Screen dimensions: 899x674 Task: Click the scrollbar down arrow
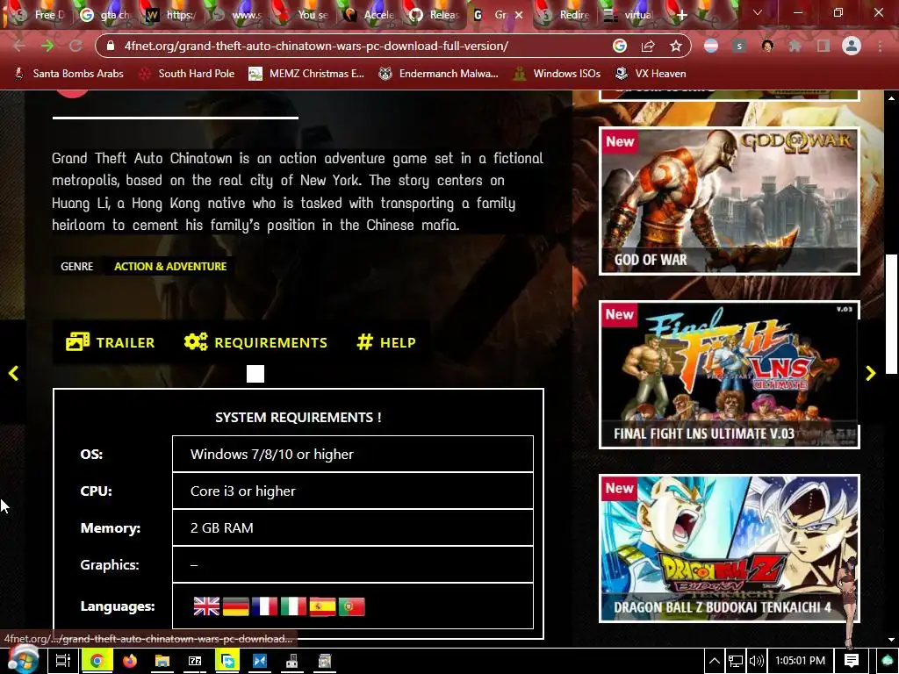point(891,640)
